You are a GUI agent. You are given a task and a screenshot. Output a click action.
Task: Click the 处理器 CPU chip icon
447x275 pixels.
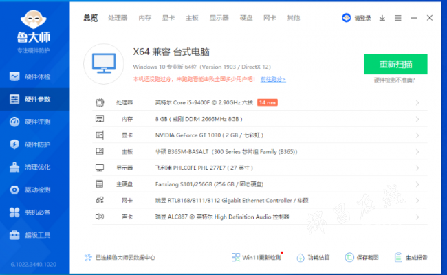(100, 102)
